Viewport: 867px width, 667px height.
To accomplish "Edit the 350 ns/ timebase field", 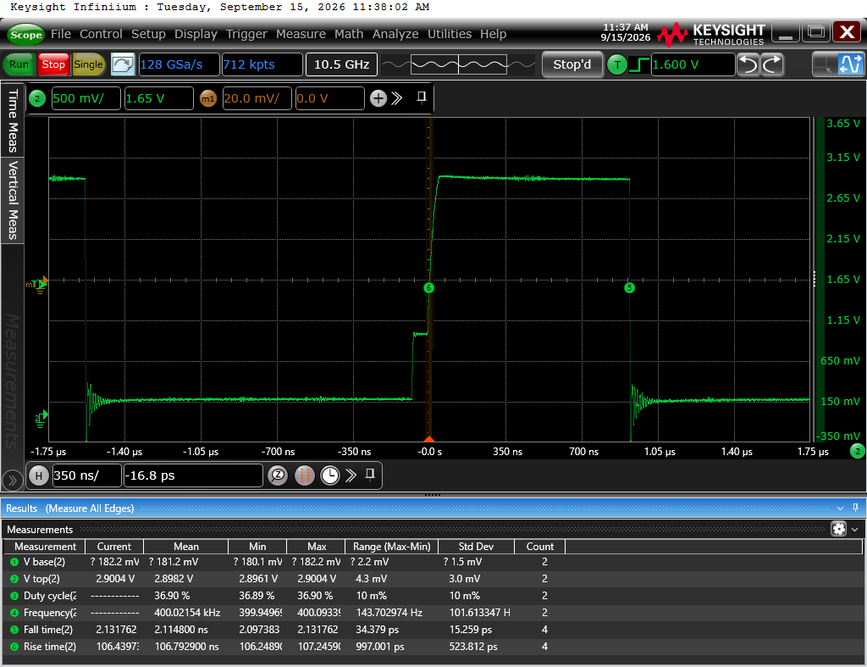I will [87, 475].
